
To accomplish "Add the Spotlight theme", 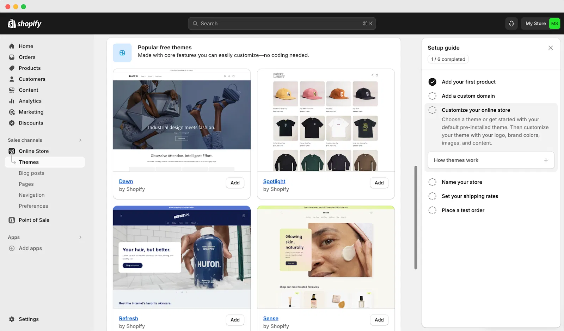I will (379, 183).
